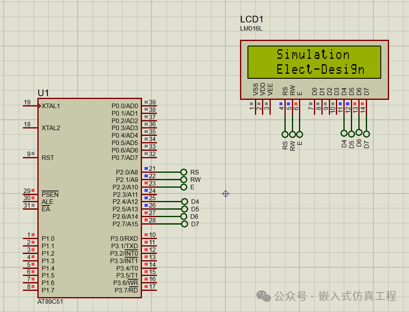
Task: Click pin number 39 at P0.0/AD0
Action: [152, 102]
